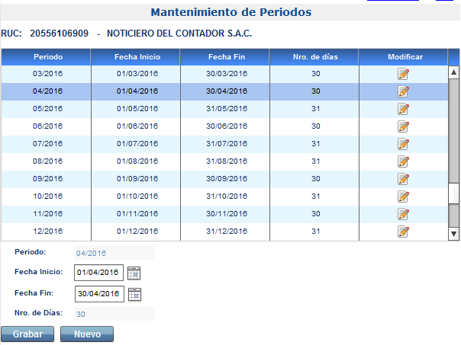Viewport: 461px width, 345px height.
Task: Select the 05/2016 period cell
Action: pyautogui.click(x=46, y=109)
